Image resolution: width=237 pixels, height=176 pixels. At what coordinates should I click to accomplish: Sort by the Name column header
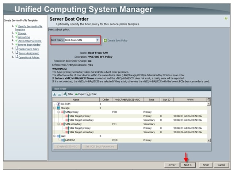76,100
